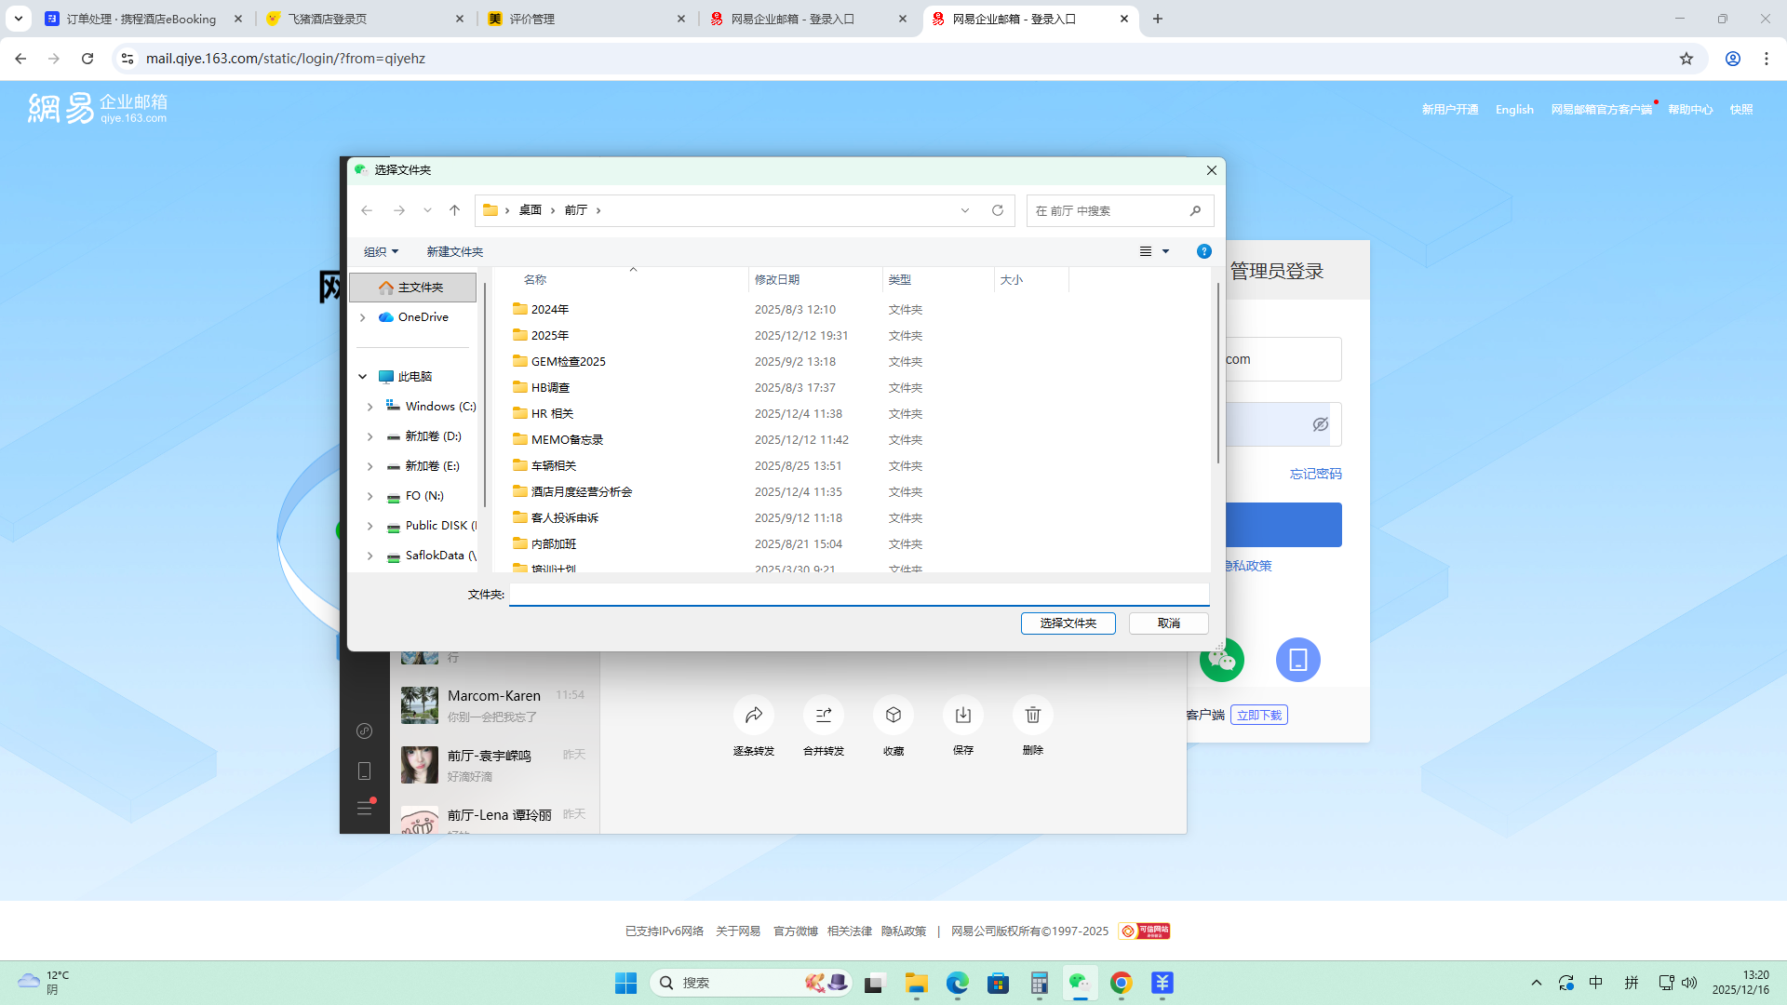Image resolution: width=1787 pixels, height=1005 pixels.
Task: Go up one folder level
Action: pos(454,210)
